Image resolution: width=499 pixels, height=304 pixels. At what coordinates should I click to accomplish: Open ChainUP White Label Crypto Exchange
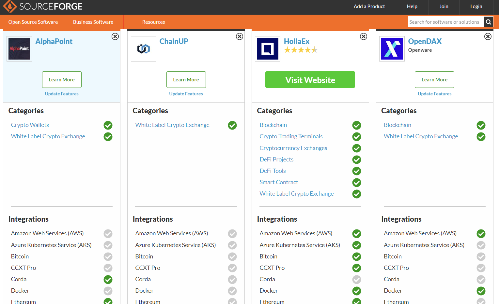172,125
